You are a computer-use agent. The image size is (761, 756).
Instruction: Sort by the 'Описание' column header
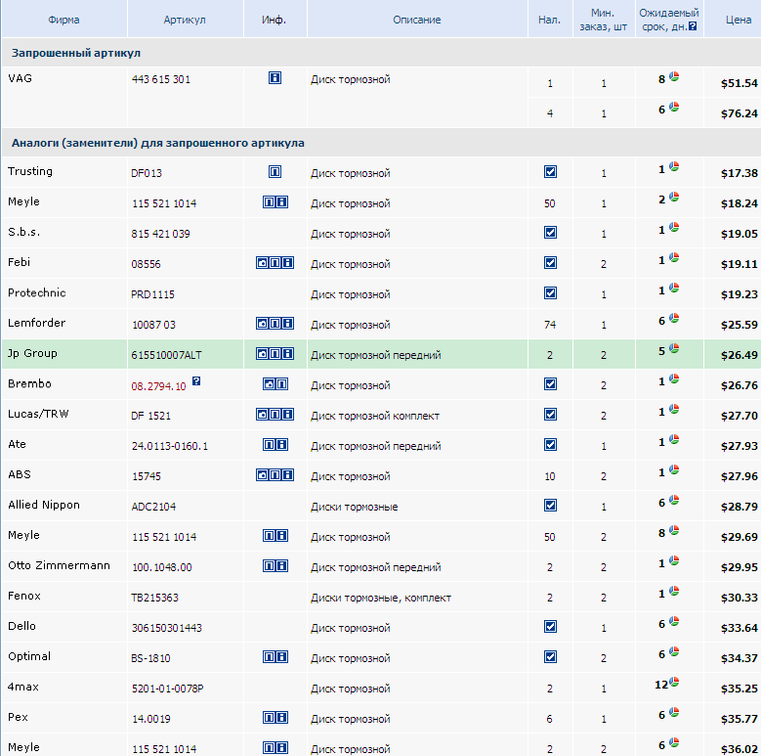click(417, 20)
